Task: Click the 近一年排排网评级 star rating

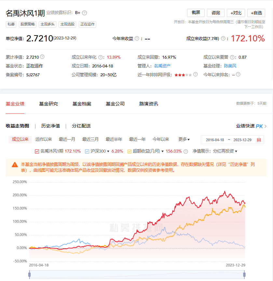Action: pos(183,75)
